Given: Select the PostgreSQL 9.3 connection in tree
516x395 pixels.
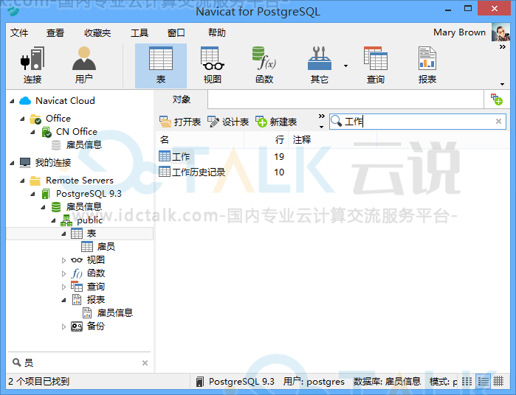Looking at the screenshot, I should pos(89,194).
